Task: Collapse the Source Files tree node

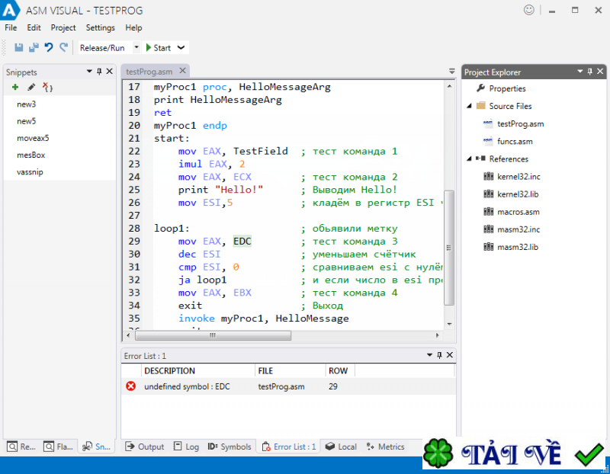Action: [470, 106]
